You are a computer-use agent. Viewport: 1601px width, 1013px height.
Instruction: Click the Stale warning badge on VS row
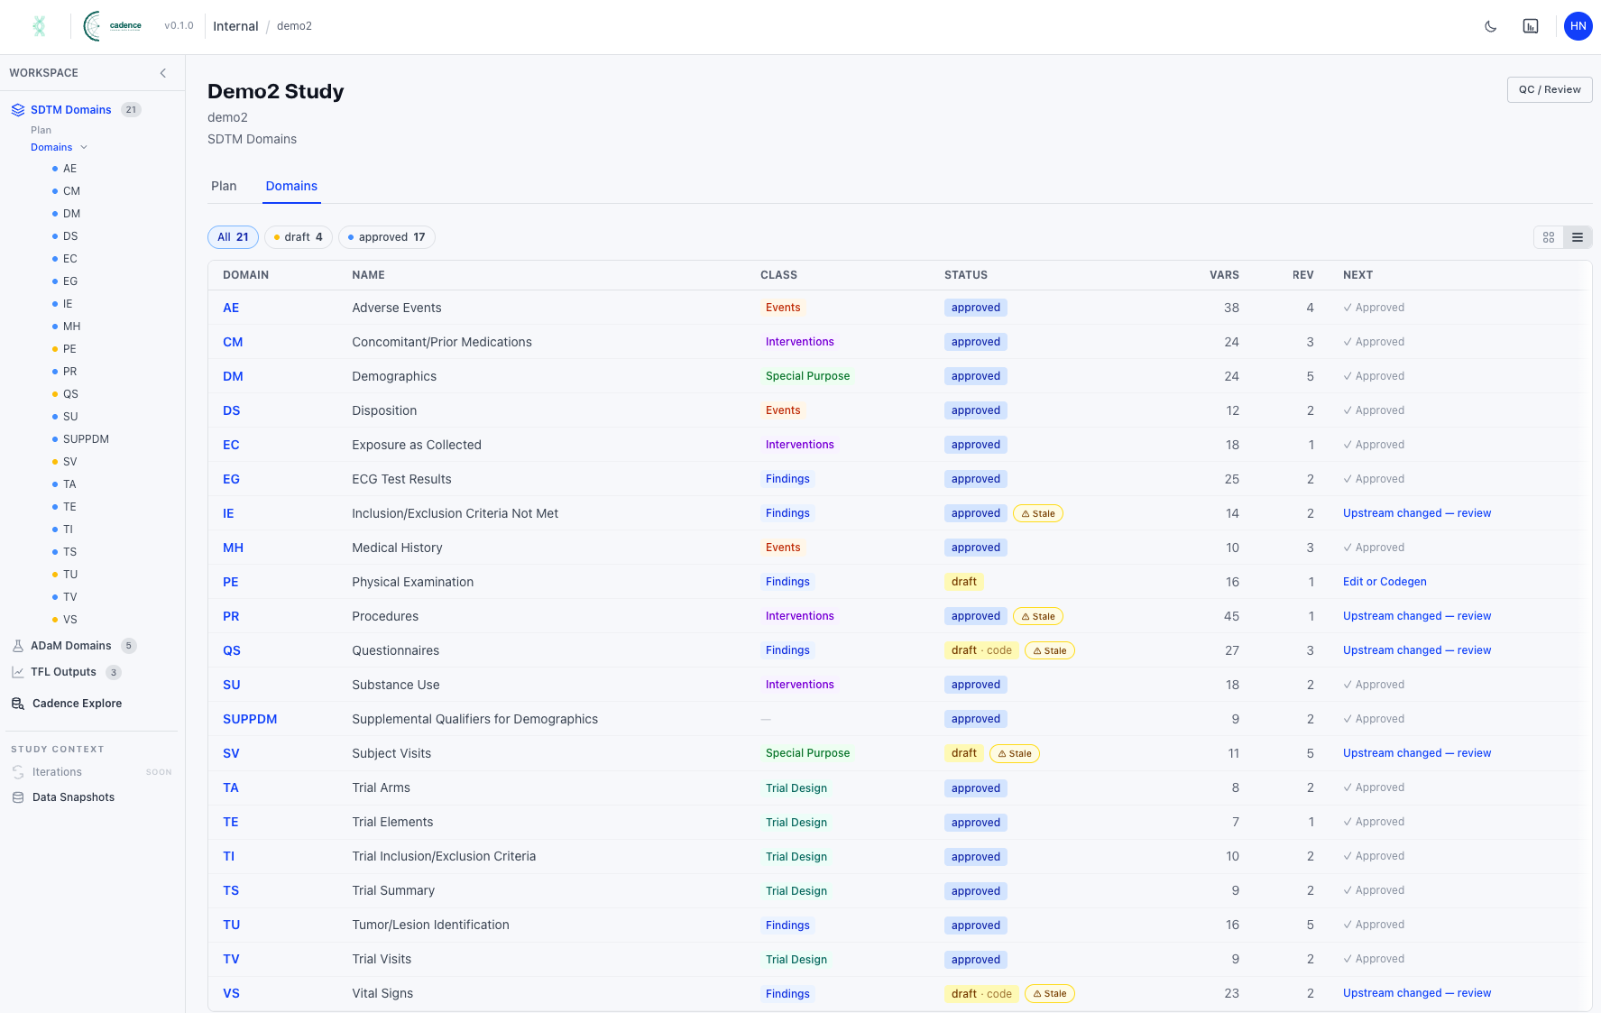click(x=1050, y=993)
